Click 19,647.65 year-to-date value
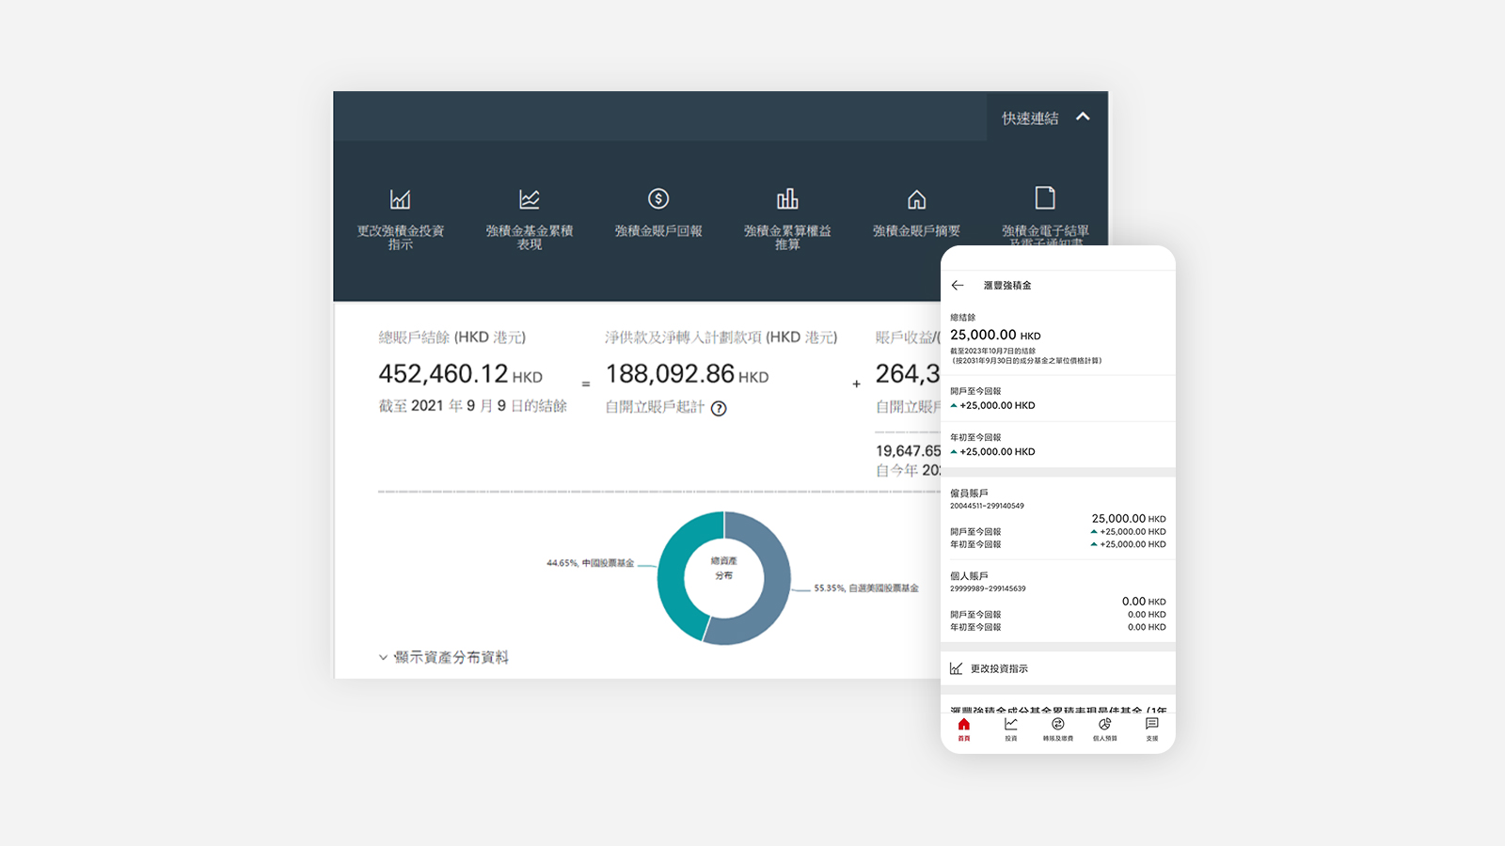Image resolution: width=1505 pixels, height=846 pixels. pyautogui.click(x=908, y=451)
